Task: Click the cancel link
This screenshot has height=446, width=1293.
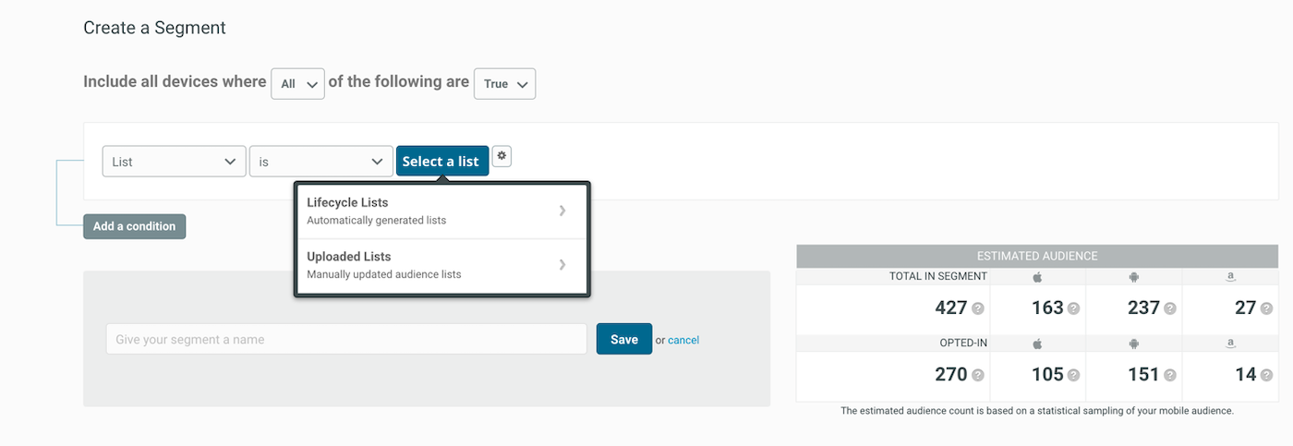Action: coord(683,340)
